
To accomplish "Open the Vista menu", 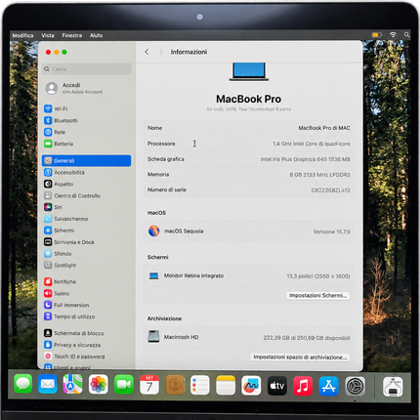I will coord(48,35).
